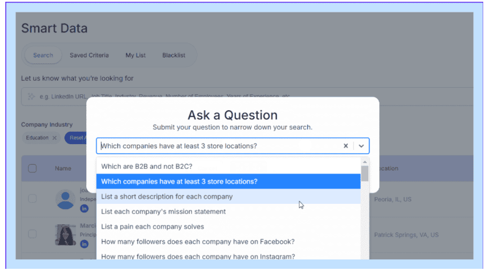
Task: Click 'Patrick Springs, VA, US' location cell
Action: tap(406, 235)
